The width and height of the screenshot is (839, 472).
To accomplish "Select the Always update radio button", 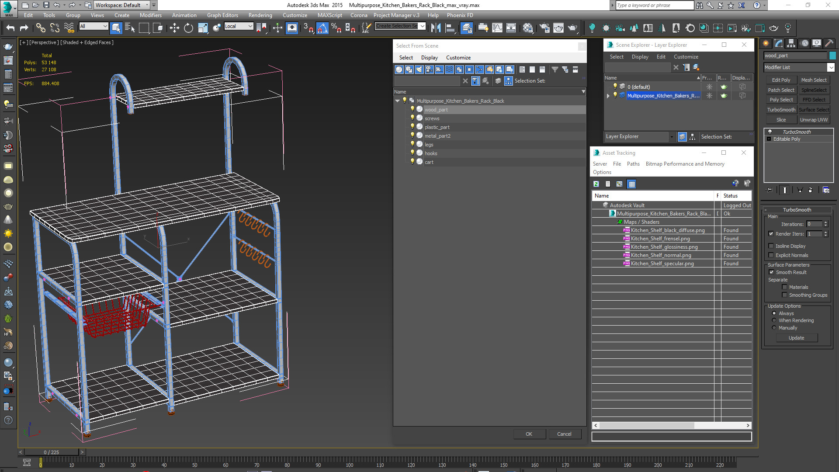I will click(774, 313).
